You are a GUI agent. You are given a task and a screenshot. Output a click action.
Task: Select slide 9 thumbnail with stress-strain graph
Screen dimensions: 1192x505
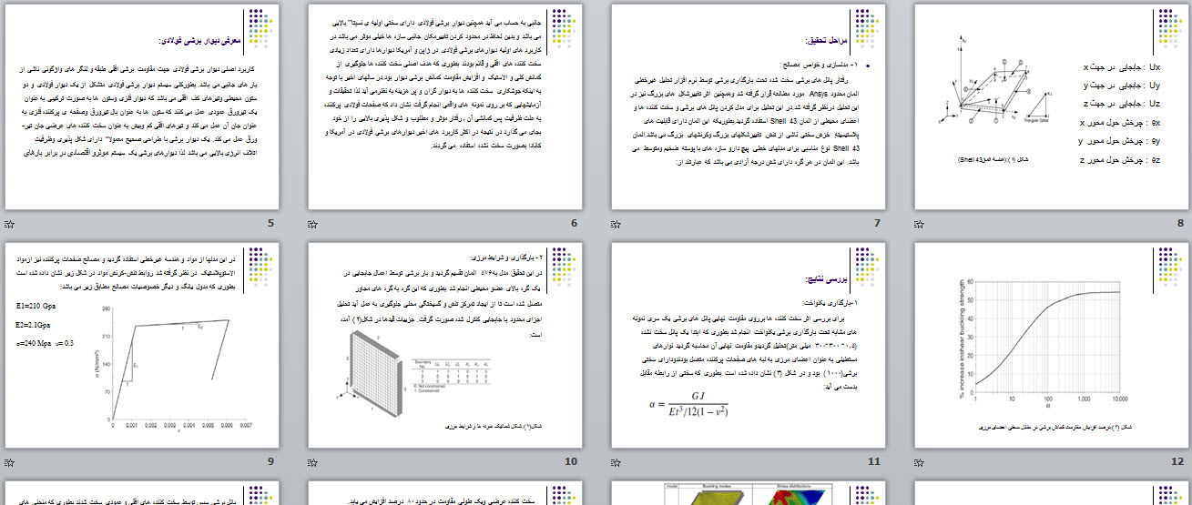[141, 346]
